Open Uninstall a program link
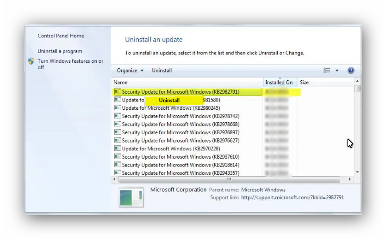386x239 pixels. click(x=60, y=51)
